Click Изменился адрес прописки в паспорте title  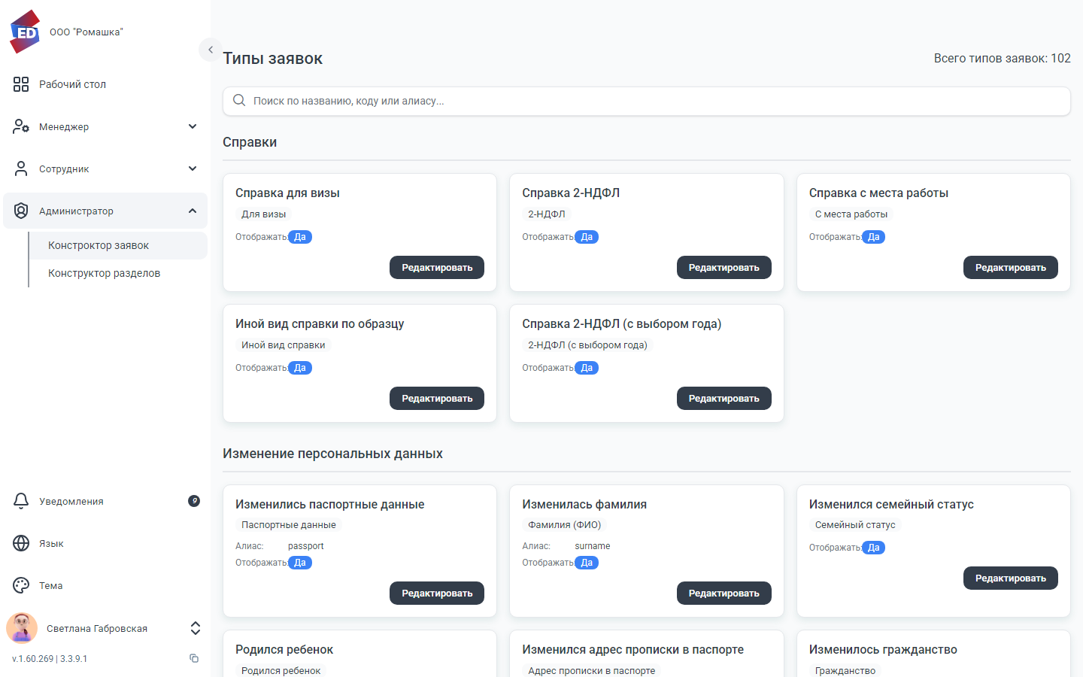point(633,649)
